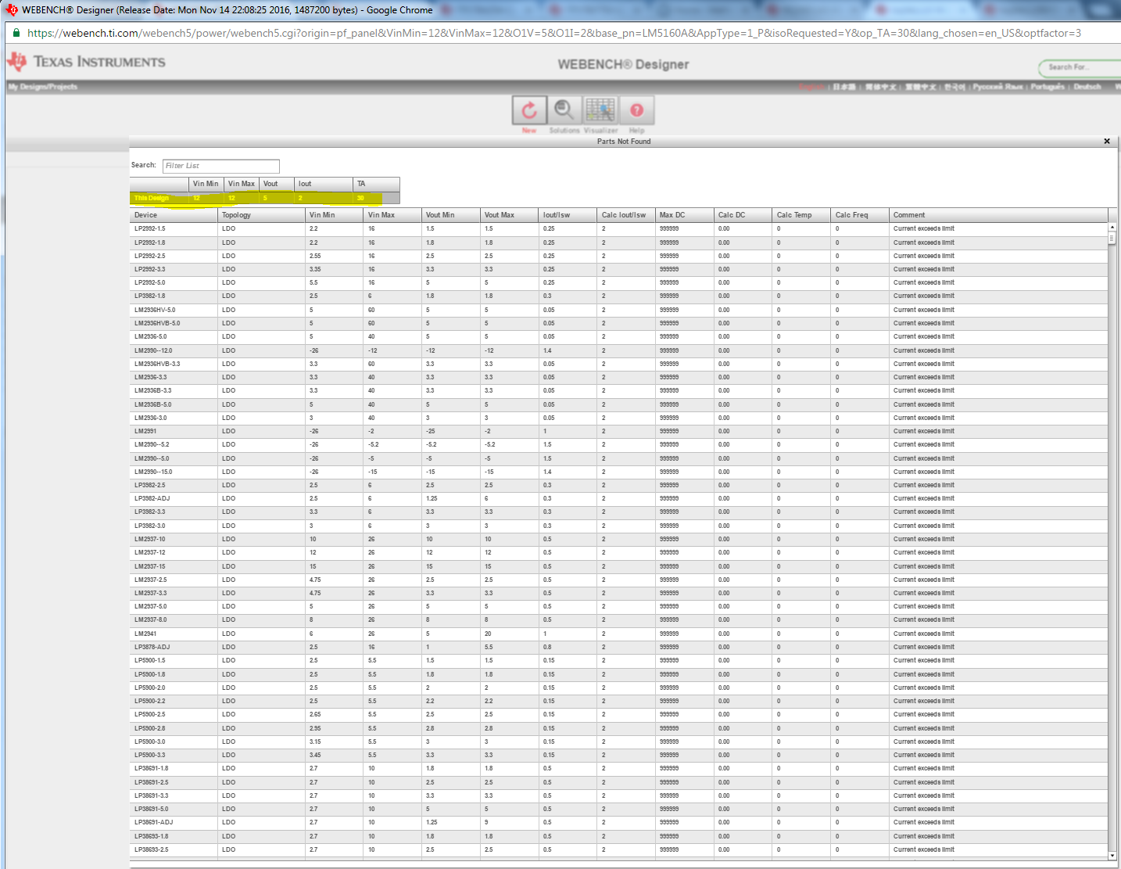
Task: Select the highlighted This Design row label
Action: (x=152, y=198)
